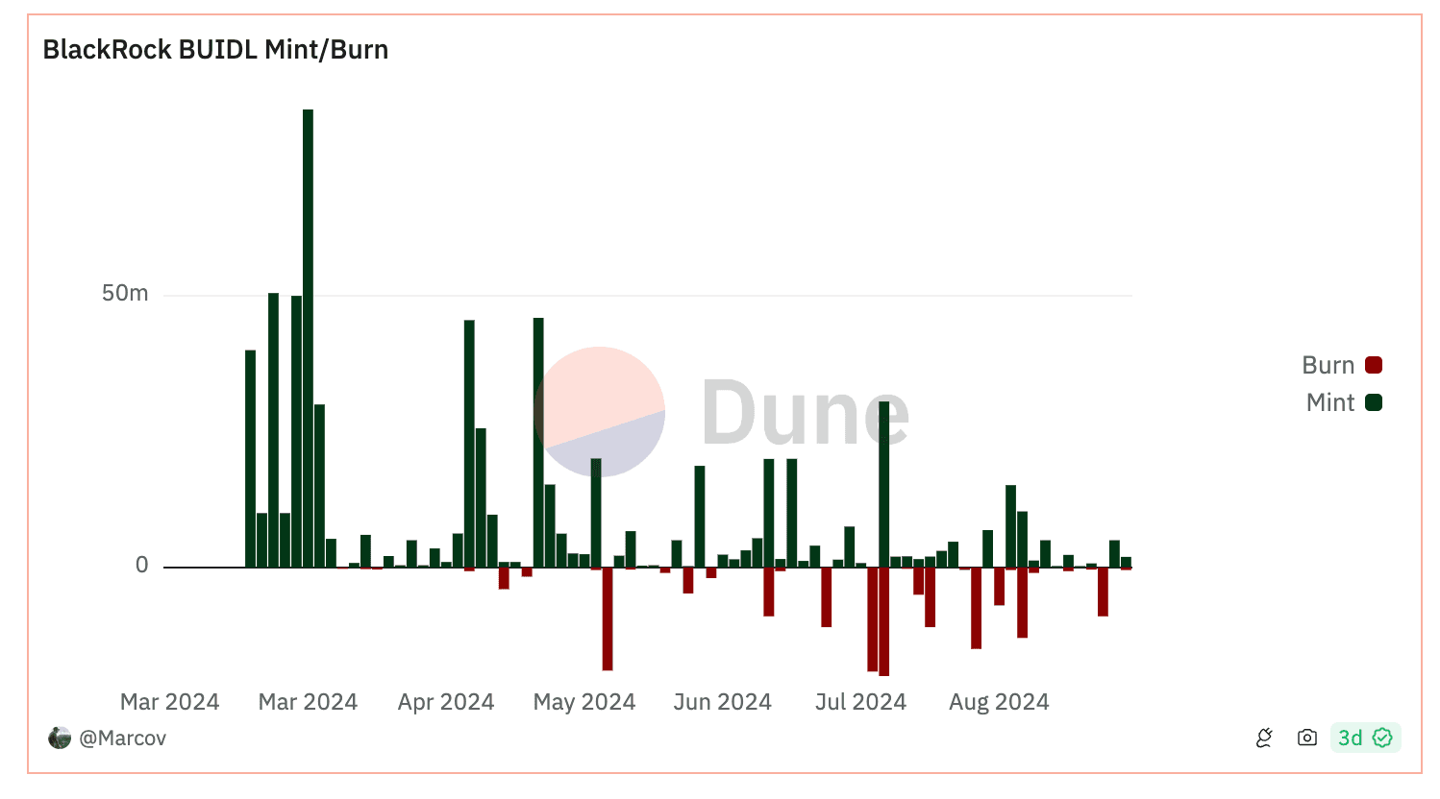The height and width of the screenshot is (799, 1440).
Task: Click the camera screenshot icon
Action: [x=1306, y=738]
